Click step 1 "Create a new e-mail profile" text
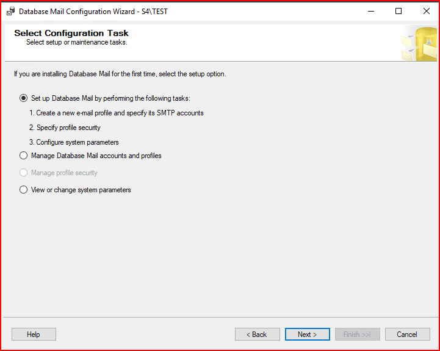The image size is (440, 351). click(x=117, y=113)
